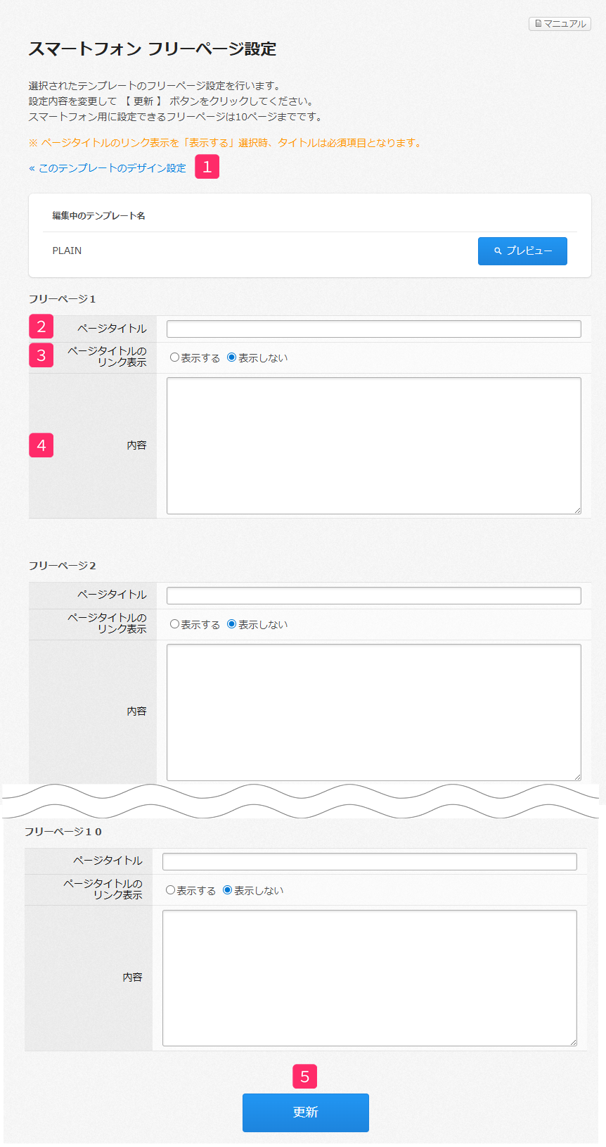Click into フリーページ10 content textarea

coord(369,977)
